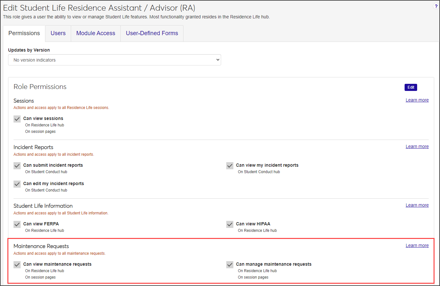Open Learn more link for Sessions
Viewport: 440px width, 286px height.
click(x=417, y=100)
